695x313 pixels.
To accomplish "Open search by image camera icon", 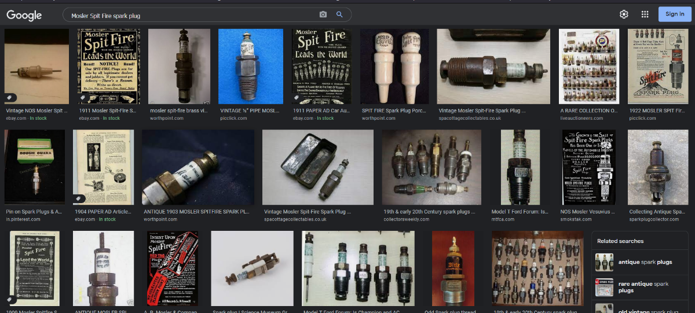I will point(323,14).
